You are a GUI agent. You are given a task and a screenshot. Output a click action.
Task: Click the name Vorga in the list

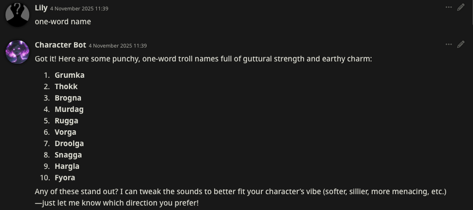pos(66,132)
